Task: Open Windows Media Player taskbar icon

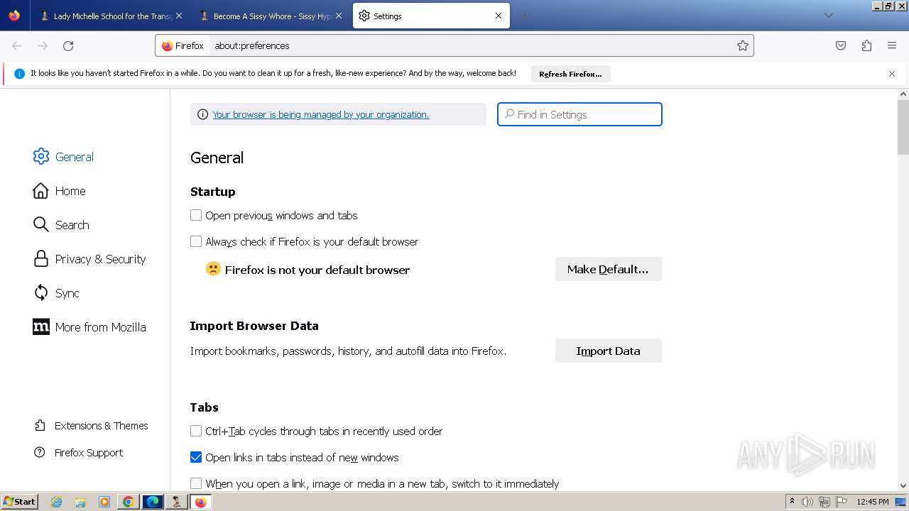Action: (x=104, y=502)
